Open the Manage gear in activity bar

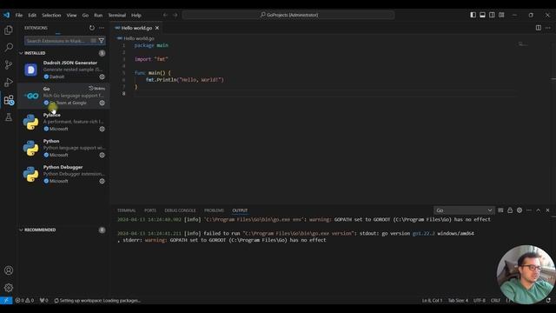9,288
